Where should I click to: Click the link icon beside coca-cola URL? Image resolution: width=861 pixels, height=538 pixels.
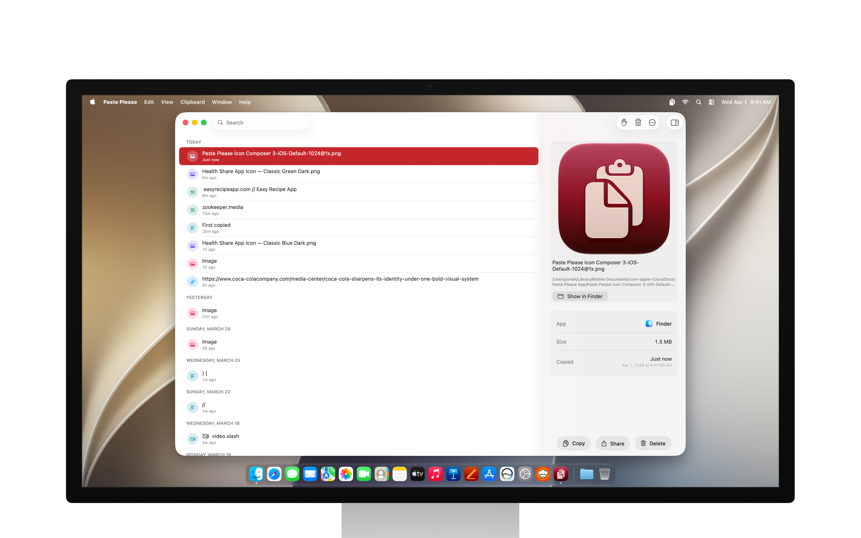[193, 282]
